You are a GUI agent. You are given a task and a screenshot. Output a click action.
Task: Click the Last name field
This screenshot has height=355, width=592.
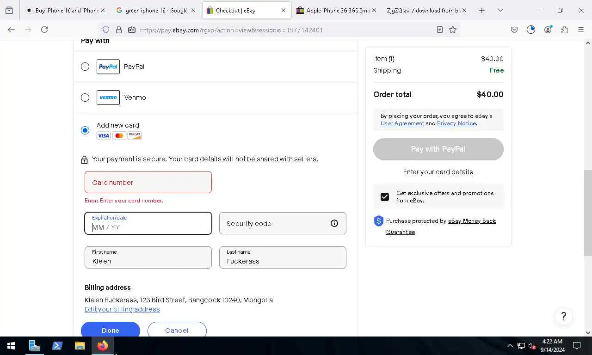pyautogui.click(x=283, y=257)
